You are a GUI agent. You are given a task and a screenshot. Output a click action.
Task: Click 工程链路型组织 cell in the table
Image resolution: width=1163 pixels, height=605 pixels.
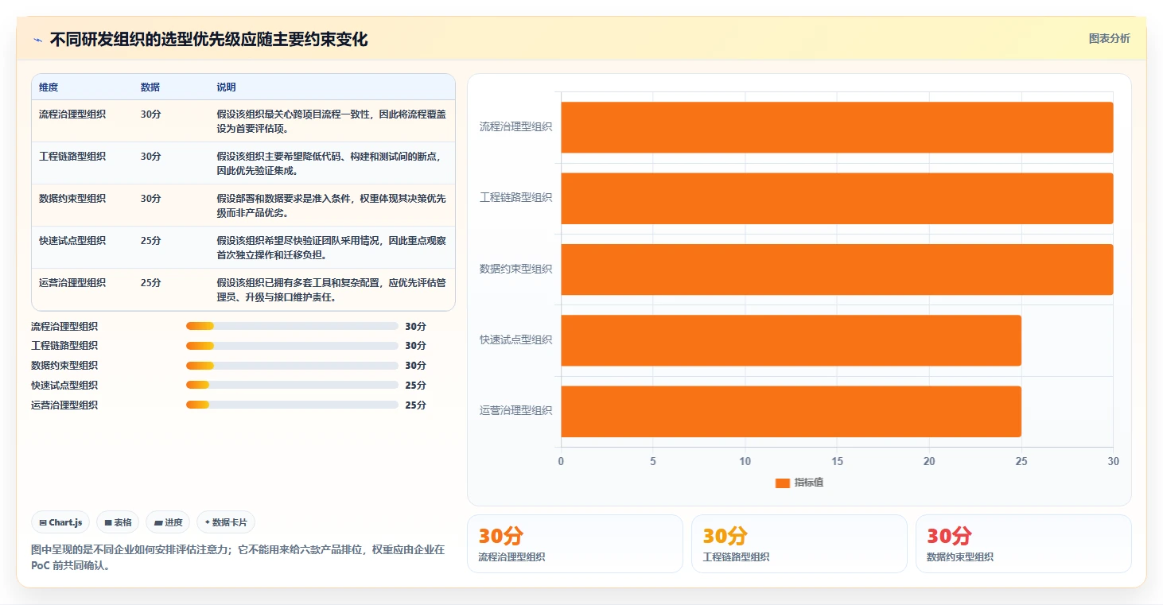pyautogui.click(x=72, y=157)
